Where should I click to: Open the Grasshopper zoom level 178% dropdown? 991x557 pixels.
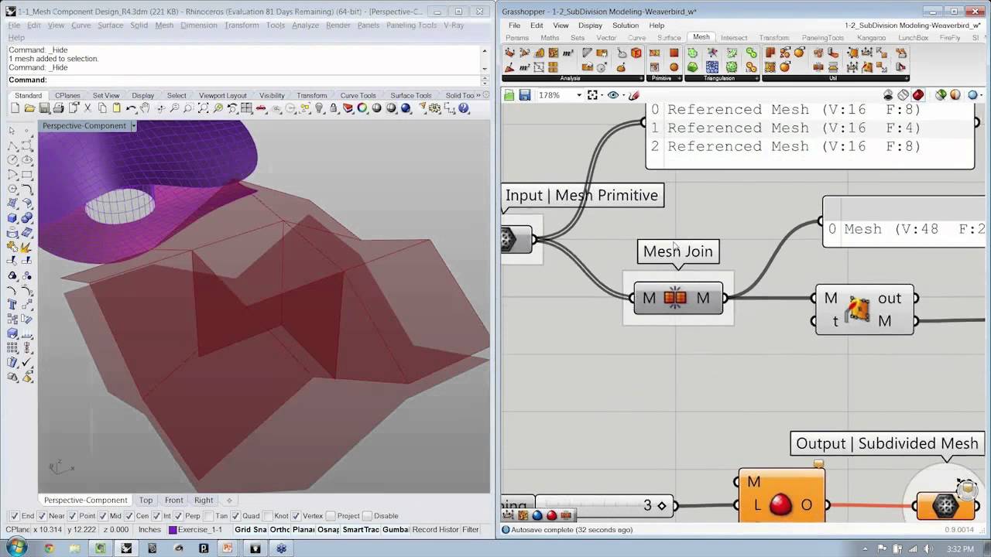point(579,95)
